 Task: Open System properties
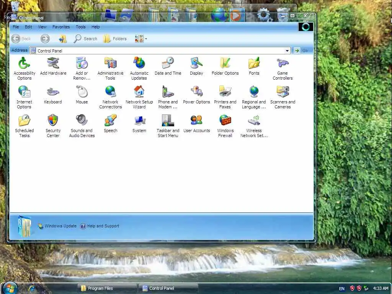pyautogui.click(x=139, y=124)
